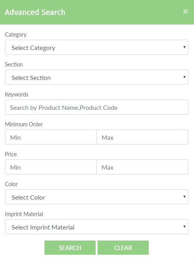Click the arrow on the Imprint Material dropdown
The height and width of the screenshot is (261, 194).
click(x=184, y=227)
